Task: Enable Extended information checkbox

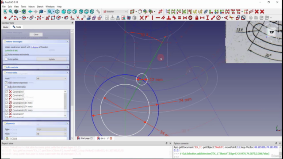Action: click(6, 87)
